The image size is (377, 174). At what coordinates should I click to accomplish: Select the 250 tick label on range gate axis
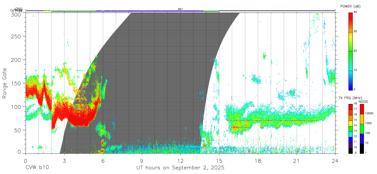coord(16,36)
